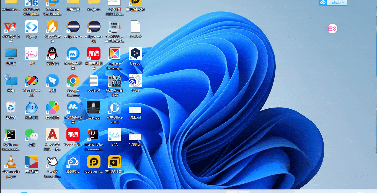Click the 雷电多开器4 shortcut
Viewport: 377px width, 193px height.
click(x=114, y=162)
